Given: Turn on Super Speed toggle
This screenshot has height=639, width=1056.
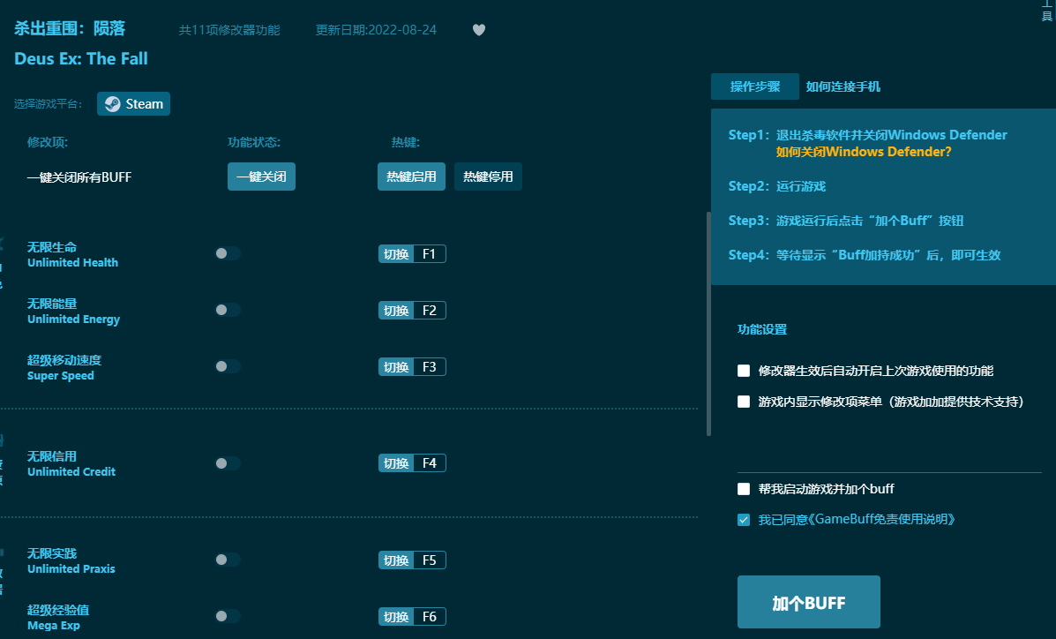Looking at the screenshot, I should click(227, 366).
